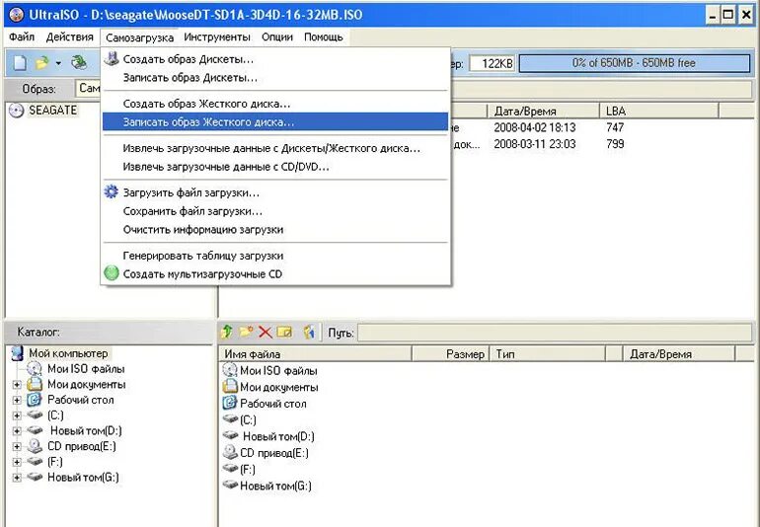Click the New Folder icon in lower toolbar
760x527 pixels.
tap(246, 333)
